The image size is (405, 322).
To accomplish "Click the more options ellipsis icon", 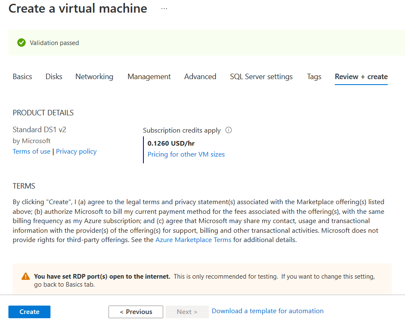I will coord(164,8).
